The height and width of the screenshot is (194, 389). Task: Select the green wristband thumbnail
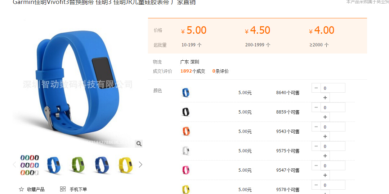point(78,165)
